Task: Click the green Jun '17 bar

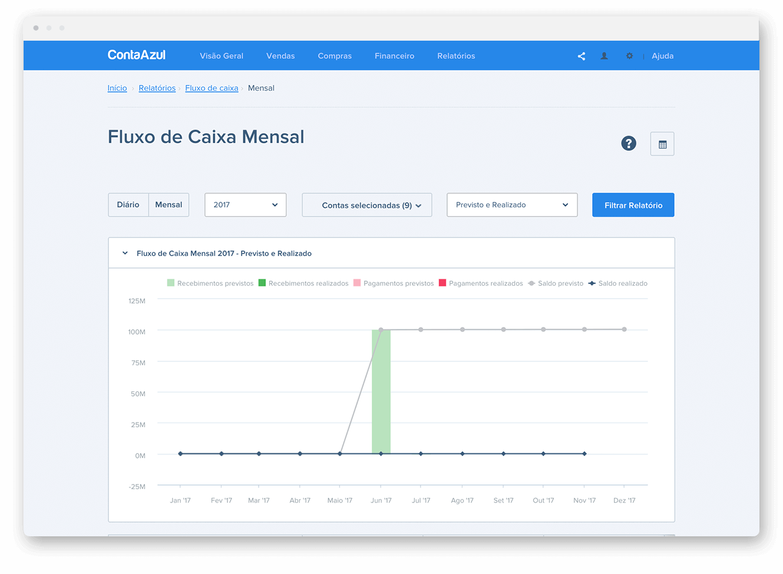Action: [x=381, y=391]
